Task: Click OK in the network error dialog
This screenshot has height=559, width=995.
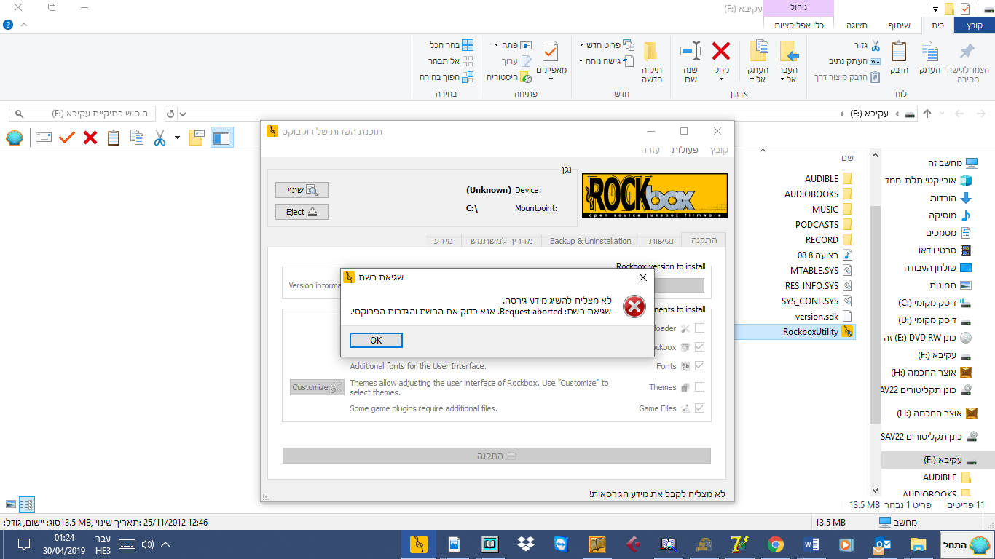Action: [376, 340]
